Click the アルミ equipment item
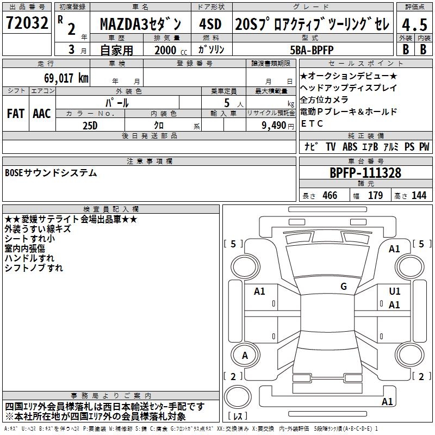 coord(391,146)
